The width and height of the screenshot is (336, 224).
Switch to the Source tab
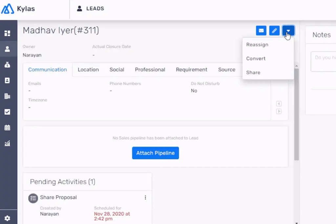(227, 70)
